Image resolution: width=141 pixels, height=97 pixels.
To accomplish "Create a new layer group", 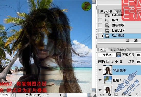I will [130, 95].
